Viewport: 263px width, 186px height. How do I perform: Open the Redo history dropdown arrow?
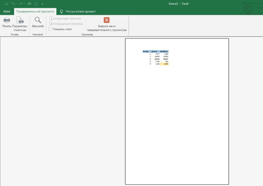(25, 4)
